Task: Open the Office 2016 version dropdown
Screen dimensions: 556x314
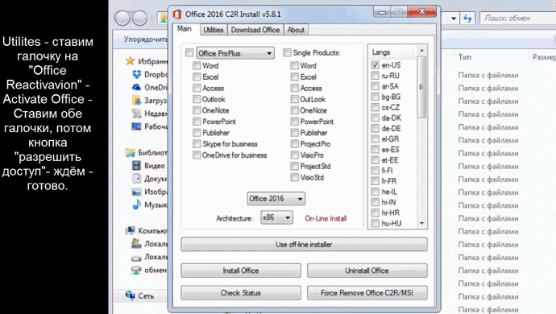Action: click(x=276, y=199)
